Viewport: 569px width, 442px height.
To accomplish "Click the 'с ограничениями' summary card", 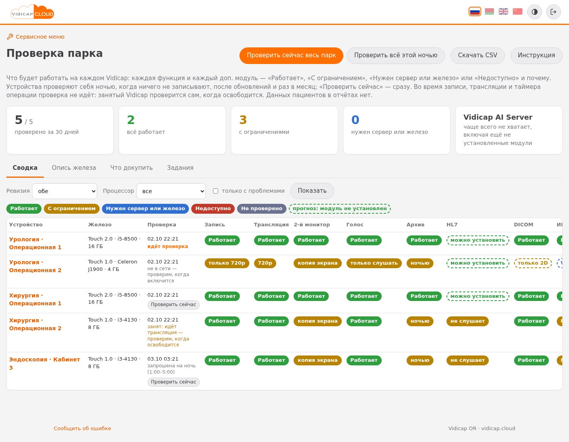I will click(284, 130).
